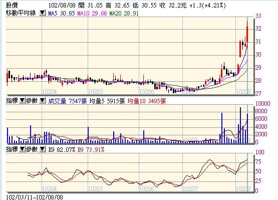
Task: Click the MA10 29.66 legend value
Action: [x=92, y=14]
